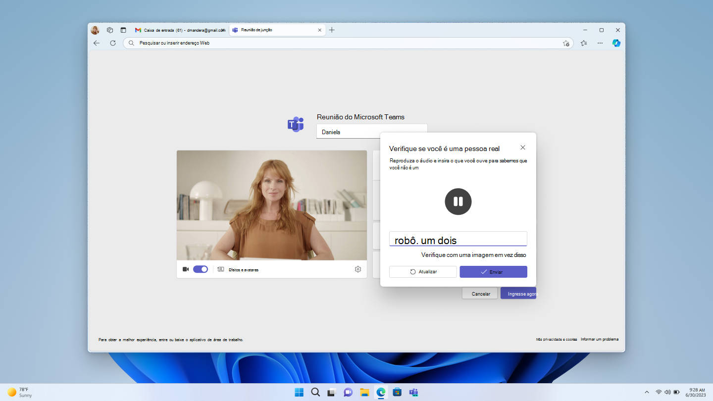Open a new browser tab

click(x=332, y=30)
